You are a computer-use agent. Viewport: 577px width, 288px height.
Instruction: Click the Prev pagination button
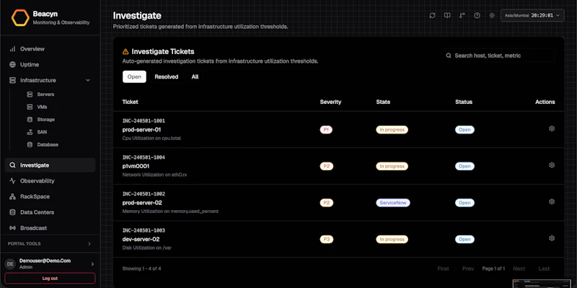tap(468, 269)
